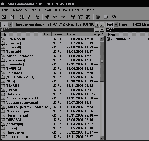Open the Выделение menu
The image size is (149, 141).
coord(19,10)
